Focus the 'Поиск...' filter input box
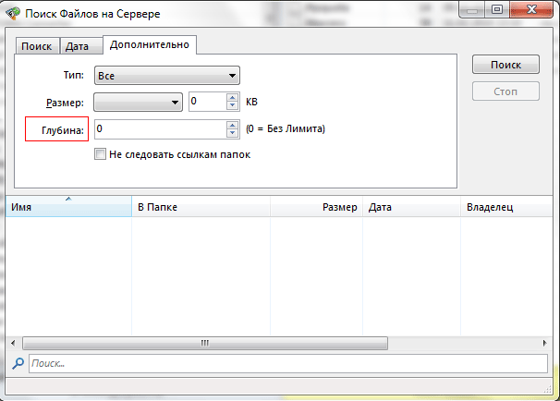This screenshot has width=560, height=401. pyautogui.click(x=286, y=364)
